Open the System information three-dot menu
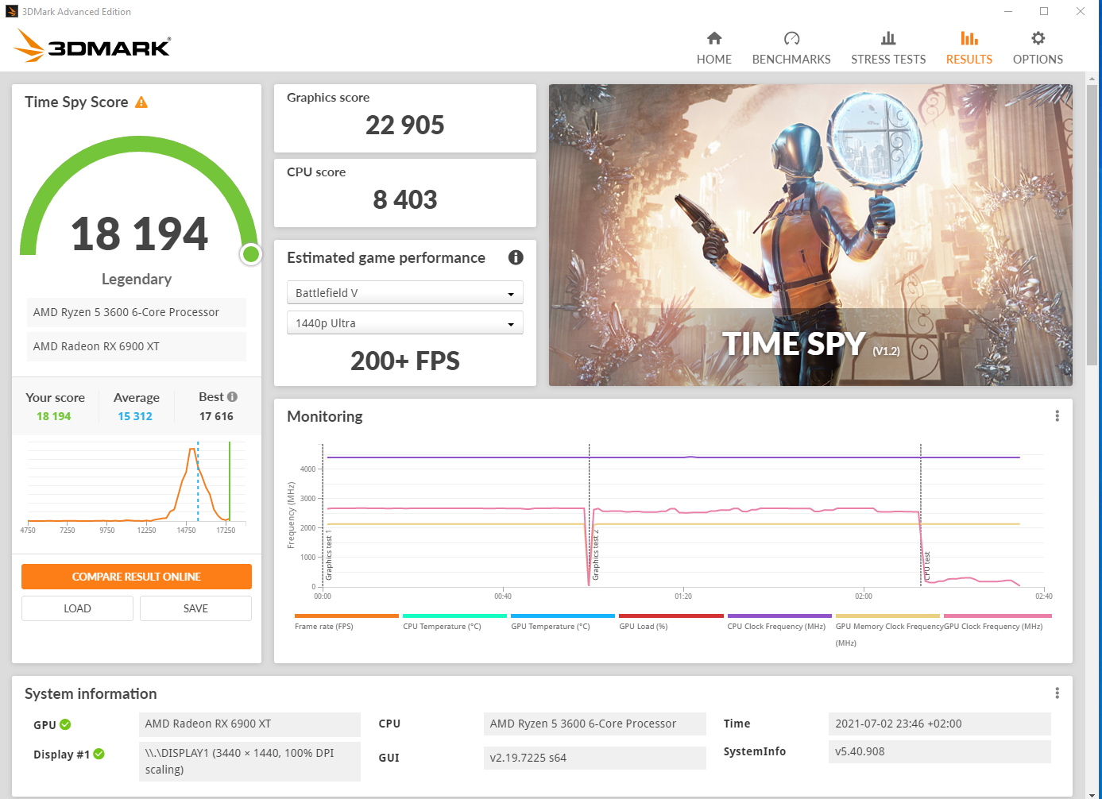Viewport: 1102px width, 799px height. [1057, 693]
